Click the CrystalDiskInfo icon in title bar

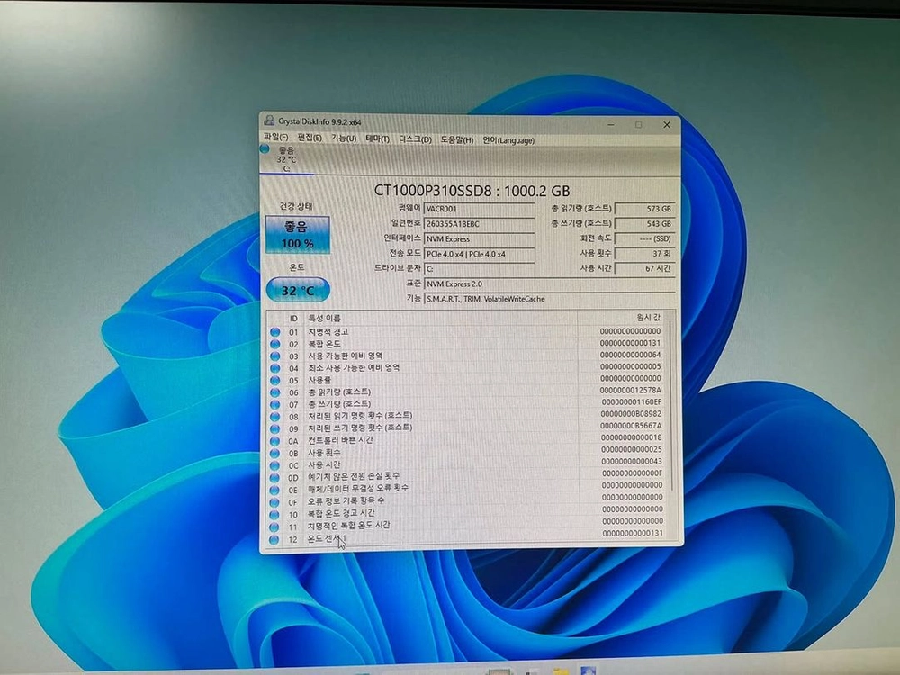coord(269,121)
